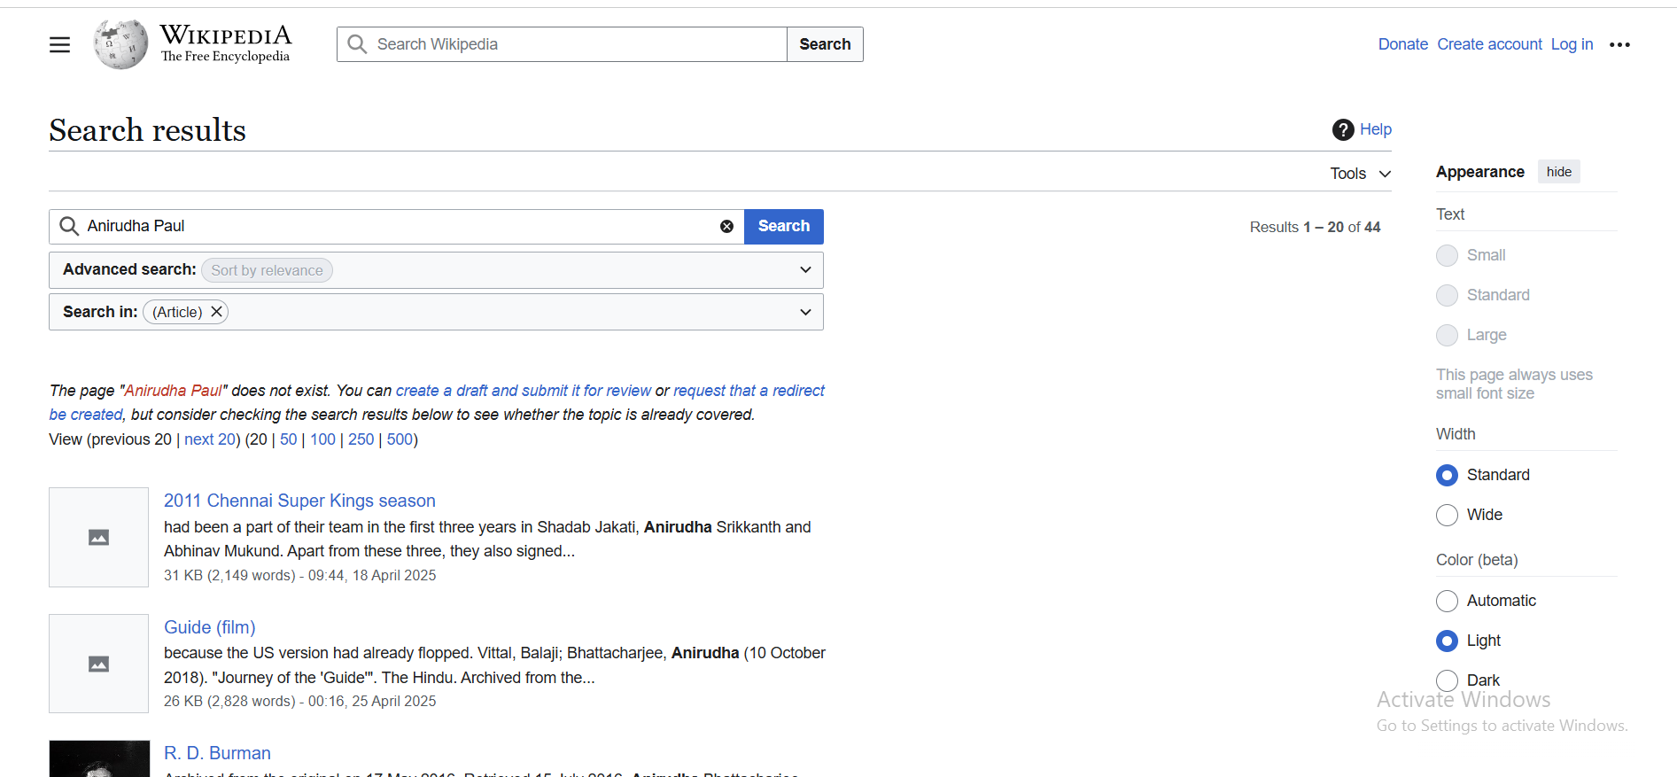Open the R. D. Burman result
The width and height of the screenshot is (1677, 777).
tap(217, 753)
